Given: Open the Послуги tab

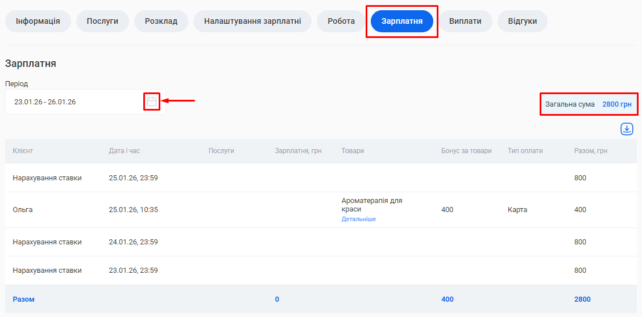Looking at the screenshot, I should (102, 22).
